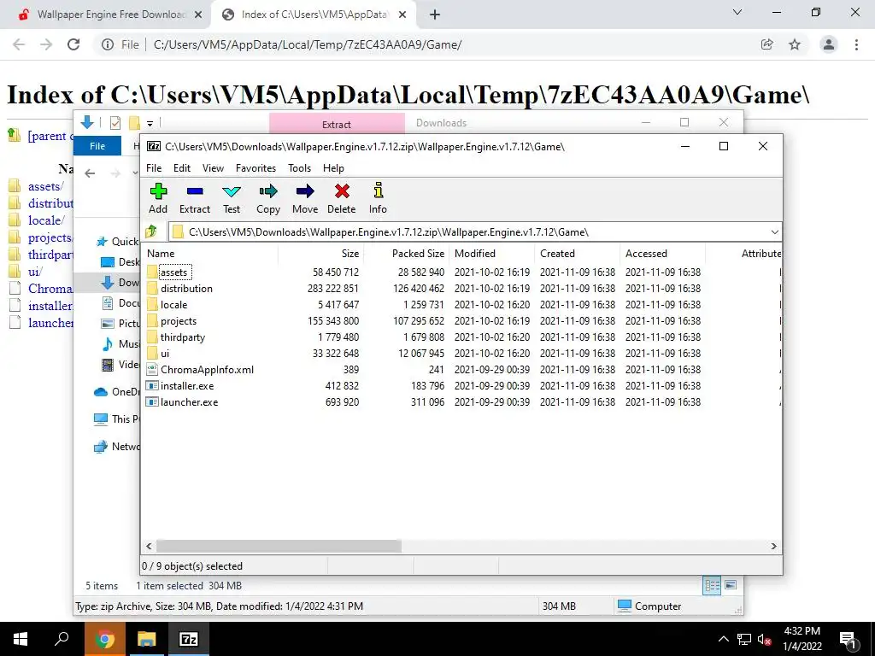
Task: Open the Help menu in 7-Zip
Action: (x=333, y=168)
